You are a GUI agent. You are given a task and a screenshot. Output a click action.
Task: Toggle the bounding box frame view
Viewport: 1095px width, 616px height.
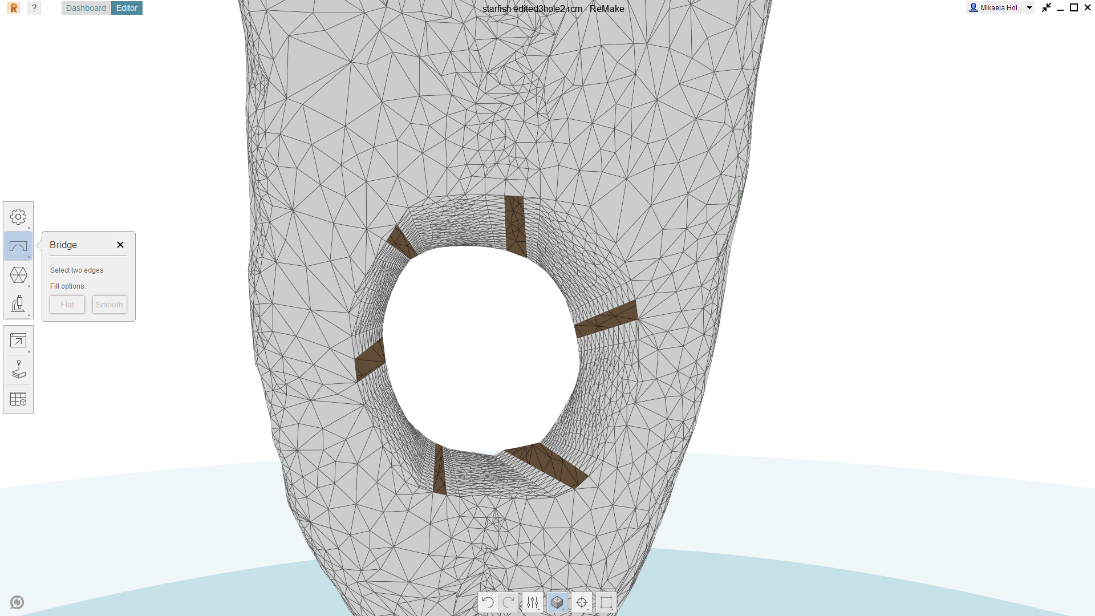(606, 602)
